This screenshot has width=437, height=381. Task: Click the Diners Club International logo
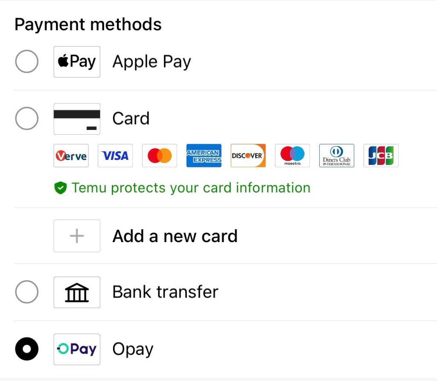point(337,156)
